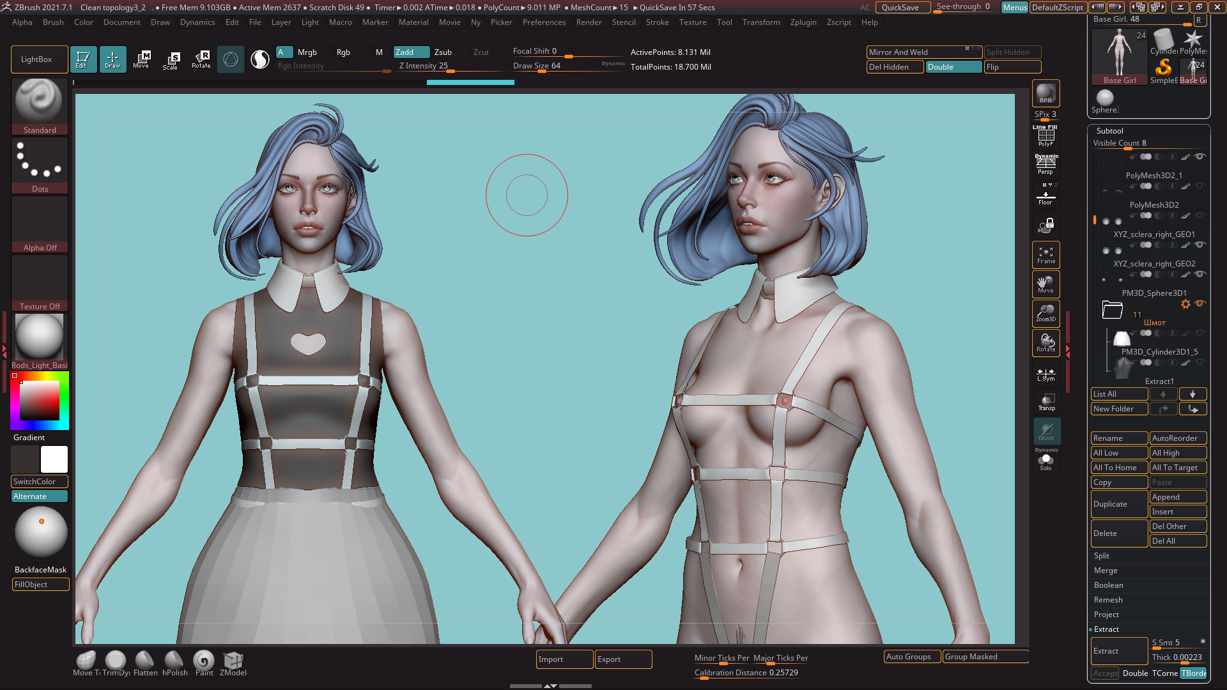Image resolution: width=1227 pixels, height=690 pixels.
Task: Click the BPR render icon
Action: pyautogui.click(x=1046, y=93)
